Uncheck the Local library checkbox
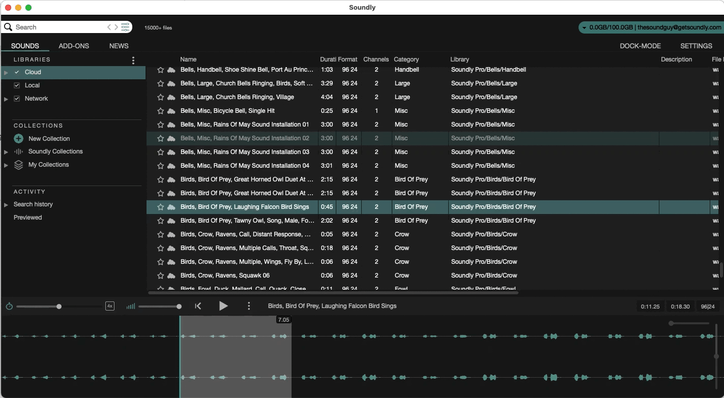The image size is (724, 398). [17, 85]
